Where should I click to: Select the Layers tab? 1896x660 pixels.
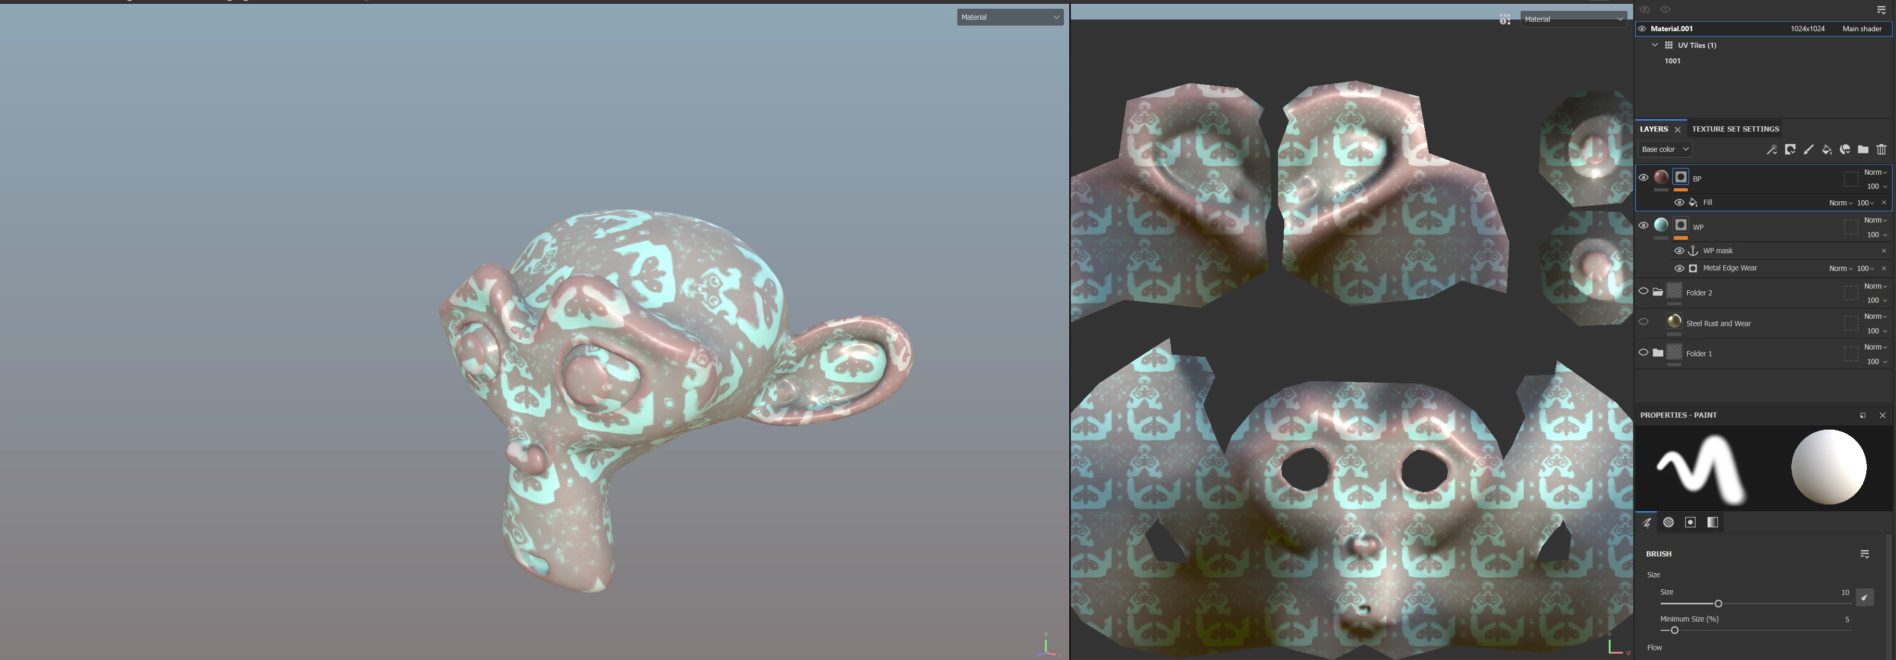pos(1653,128)
